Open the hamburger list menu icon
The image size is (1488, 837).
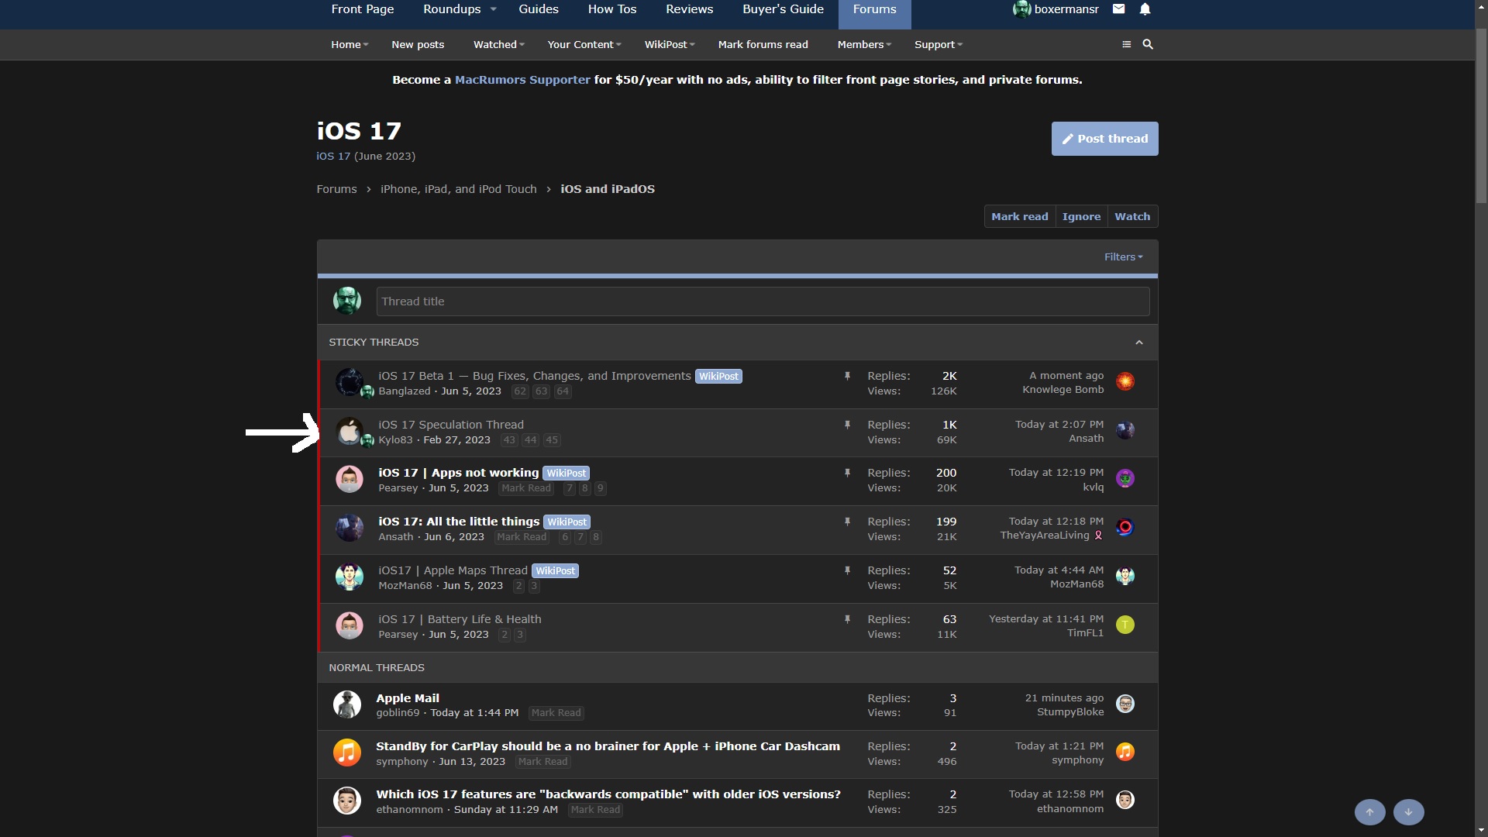pos(1126,44)
